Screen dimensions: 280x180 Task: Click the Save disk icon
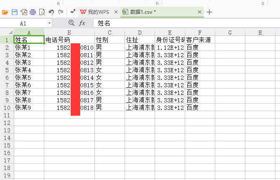click(15, 12)
